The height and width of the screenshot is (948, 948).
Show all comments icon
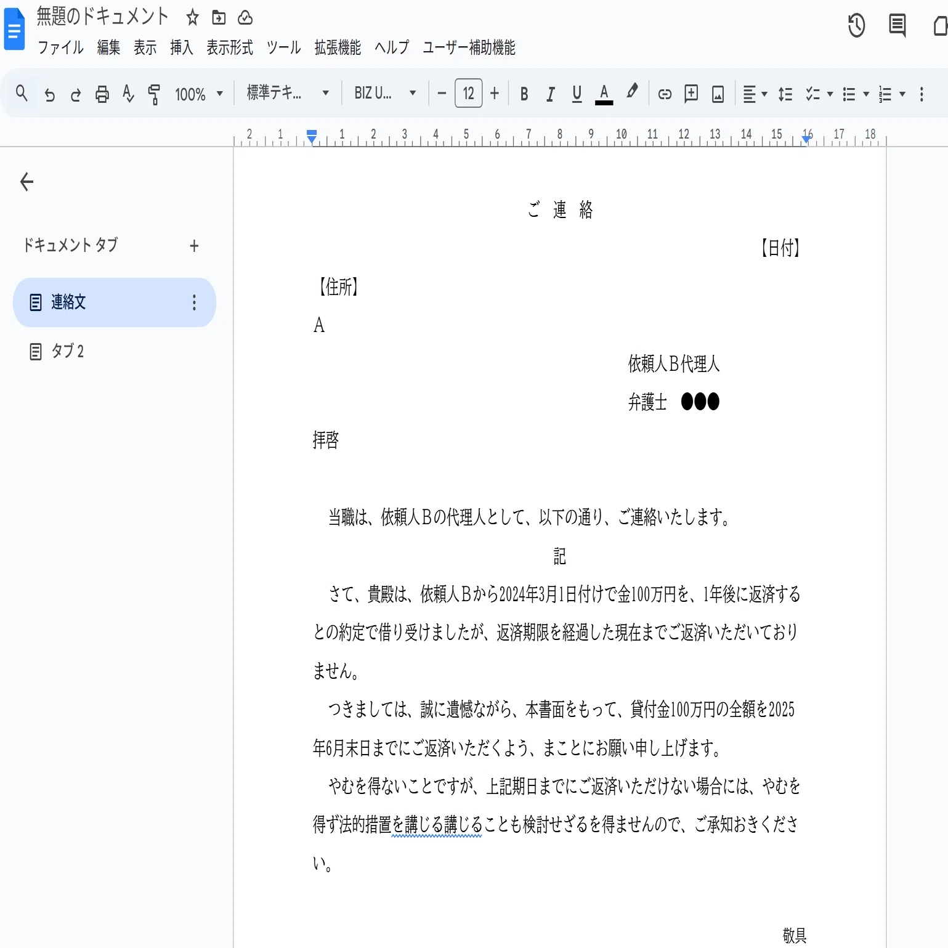coord(897,25)
